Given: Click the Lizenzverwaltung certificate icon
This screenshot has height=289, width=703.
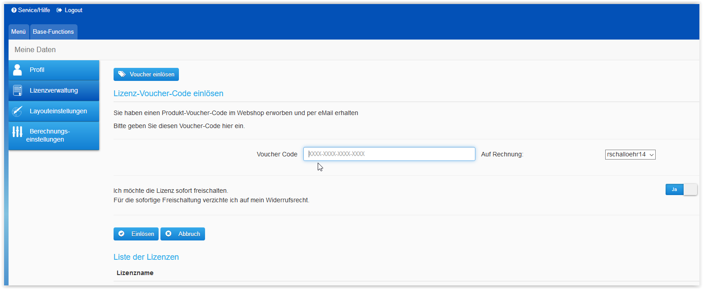Looking at the screenshot, I should tap(18, 90).
